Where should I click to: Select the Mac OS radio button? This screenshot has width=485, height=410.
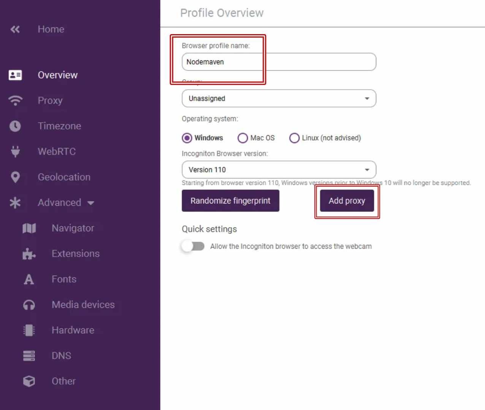click(242, 138)
